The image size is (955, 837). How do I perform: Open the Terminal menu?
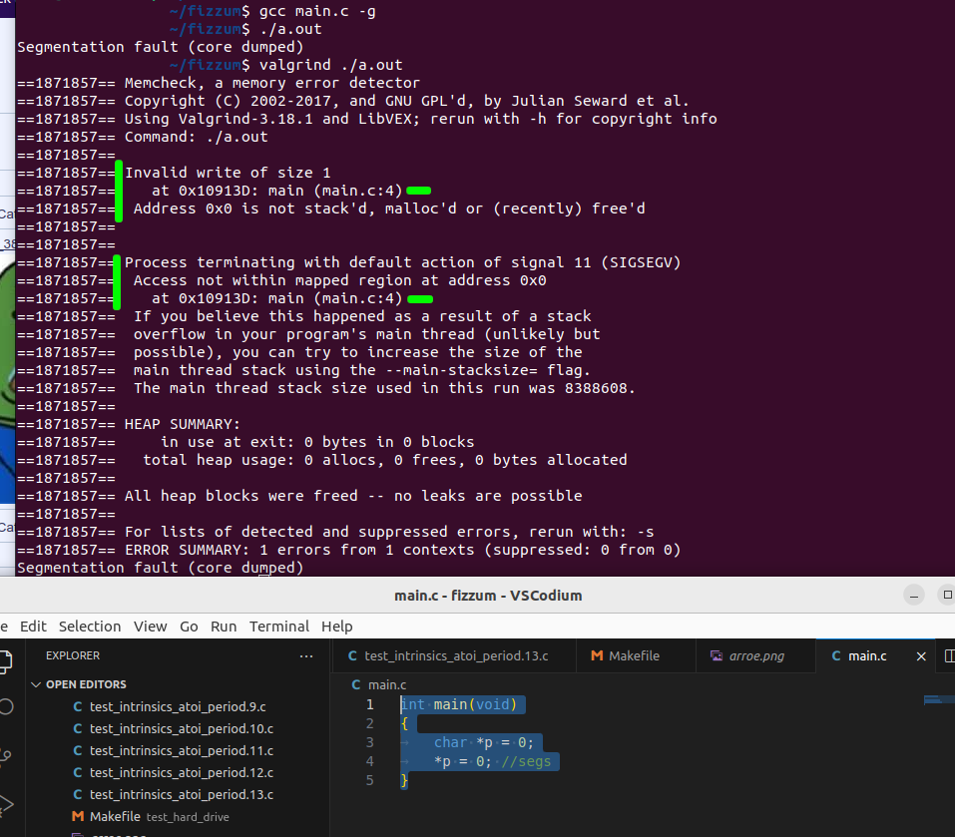tap(279, 627)
